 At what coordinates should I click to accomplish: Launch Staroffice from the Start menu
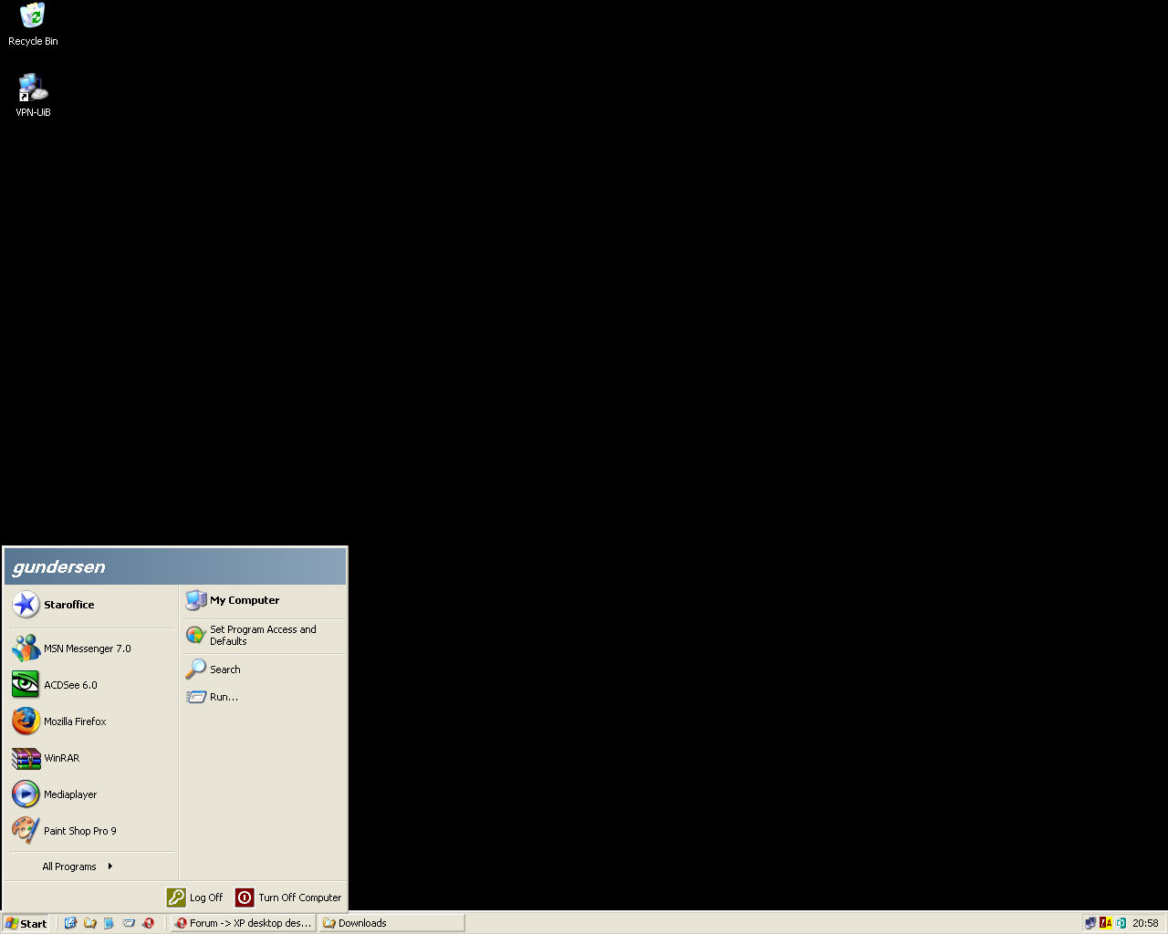click(92, 605)
